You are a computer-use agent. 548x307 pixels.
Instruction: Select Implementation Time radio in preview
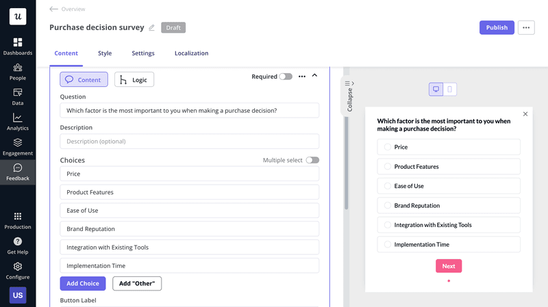pyautogui.click(x=388, y=245)
